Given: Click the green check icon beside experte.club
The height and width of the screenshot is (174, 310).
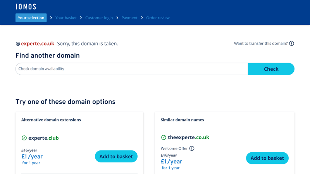Looking at the screenshot, I should (x=24, y=138).
